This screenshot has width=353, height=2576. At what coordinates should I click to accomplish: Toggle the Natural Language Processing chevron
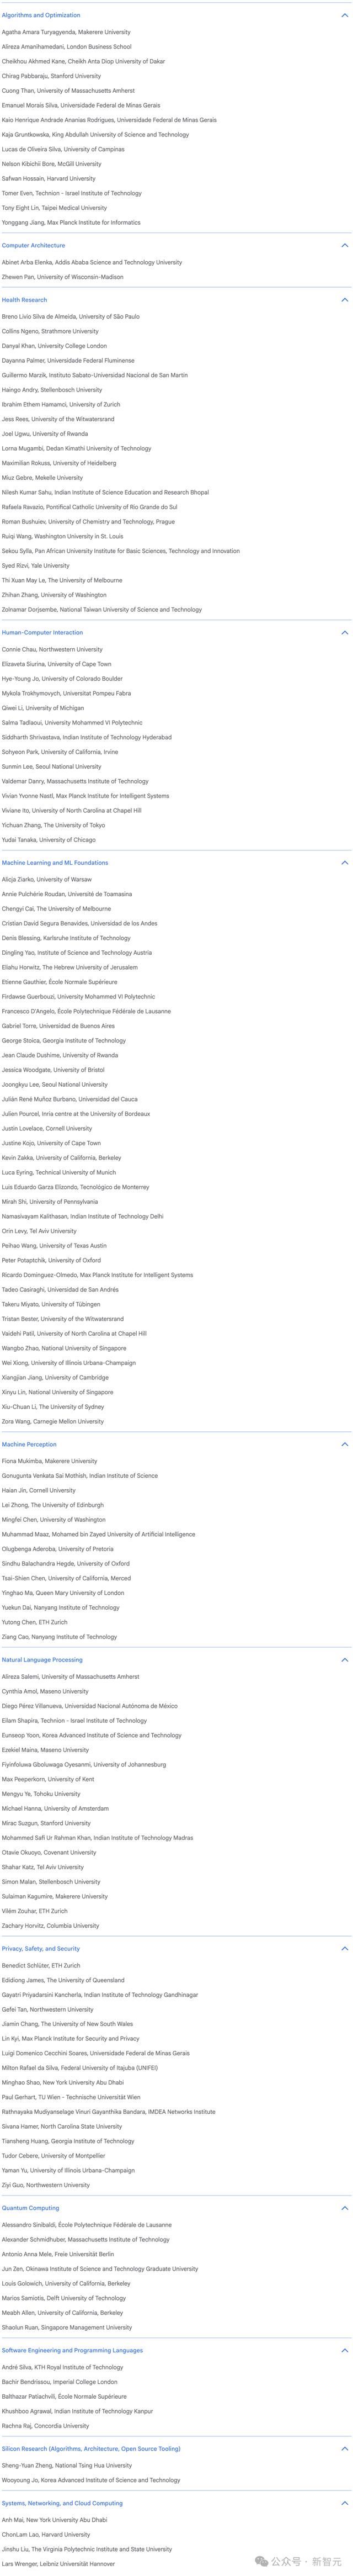(345, 1659)
